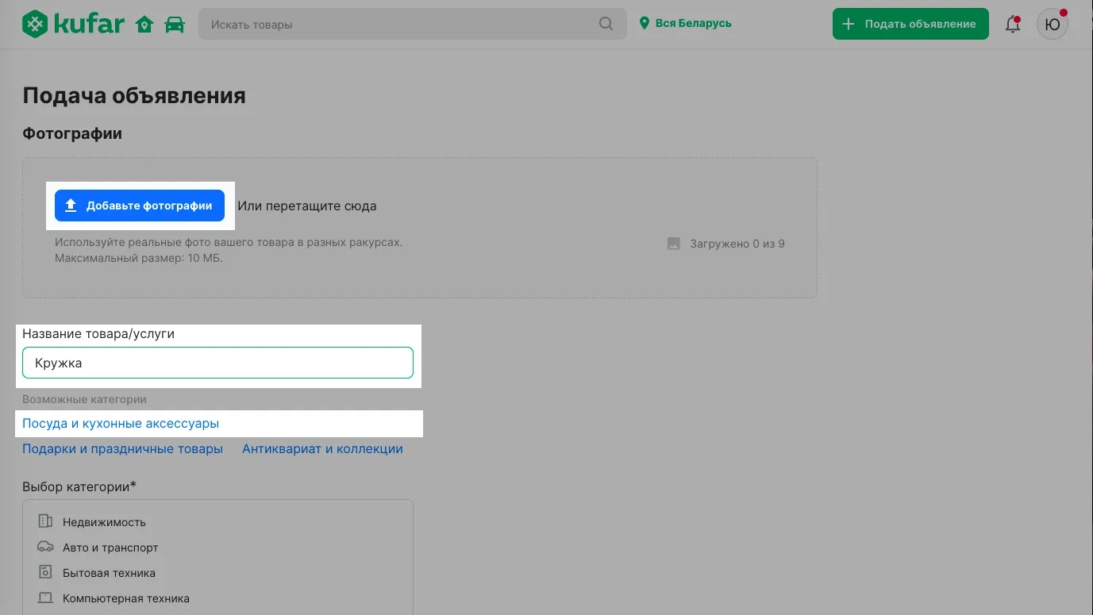Image resolution: width=1093 pixels, height=615 pixels.
Task: Open the notifications bell
Action: point(1013,24)
